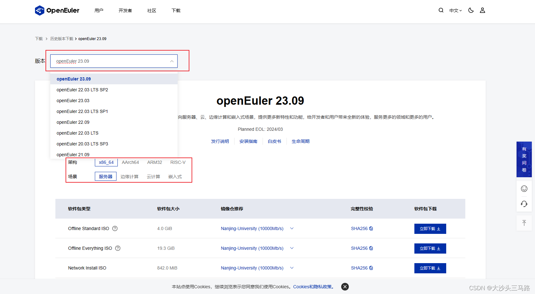Click the headset support icon
The height and width of the screenshot is (294, 535).
coord(524,204)
